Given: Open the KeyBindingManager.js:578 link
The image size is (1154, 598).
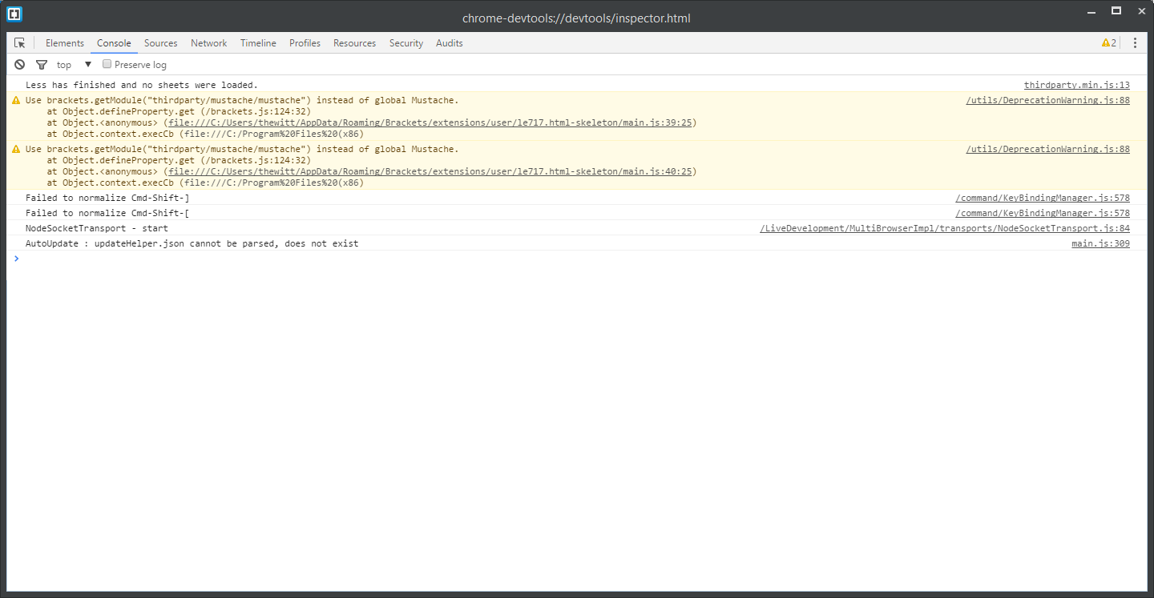Looking at the screenshot, I should pyautogui.click(x=1042, y=197).
